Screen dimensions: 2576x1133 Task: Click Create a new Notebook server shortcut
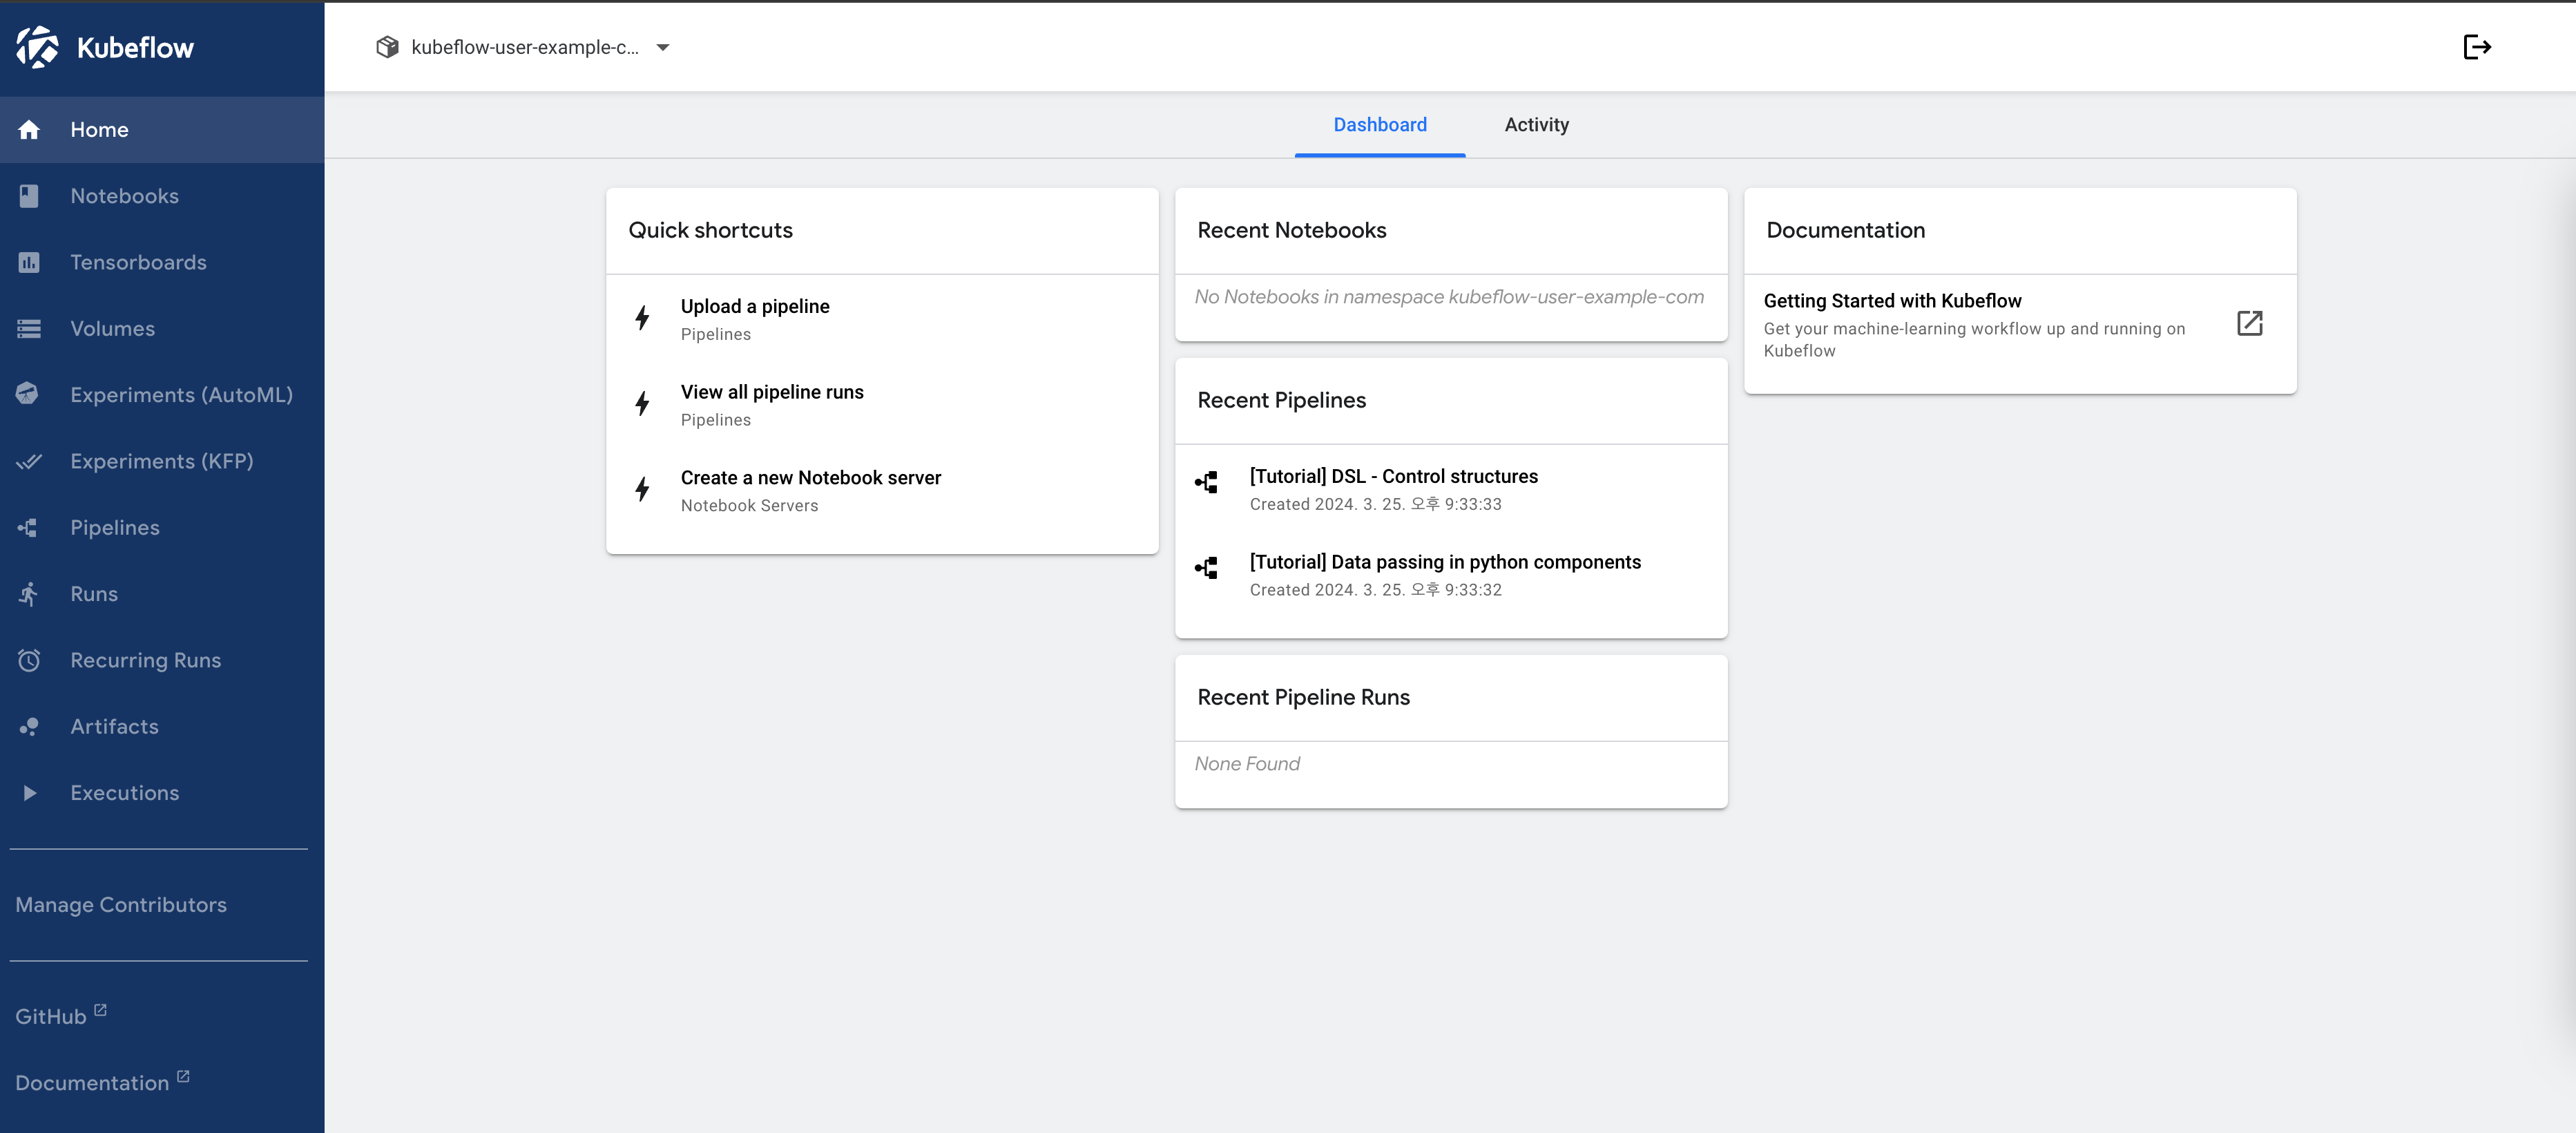tap(882, 491)
